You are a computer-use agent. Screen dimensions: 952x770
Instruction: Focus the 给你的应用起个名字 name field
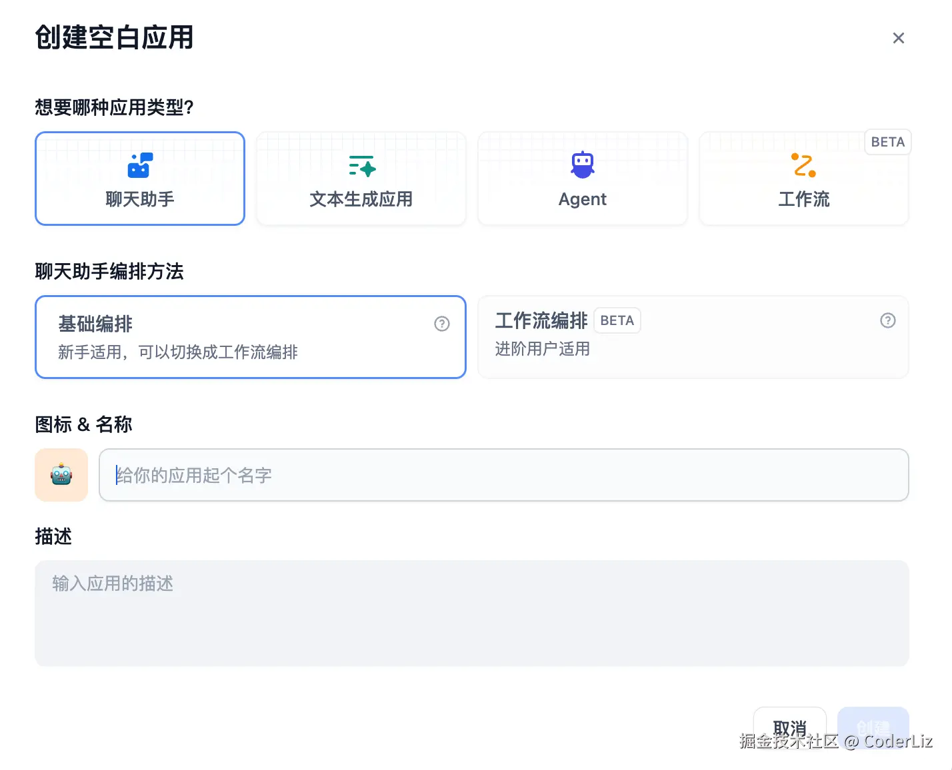pos(503,475)
